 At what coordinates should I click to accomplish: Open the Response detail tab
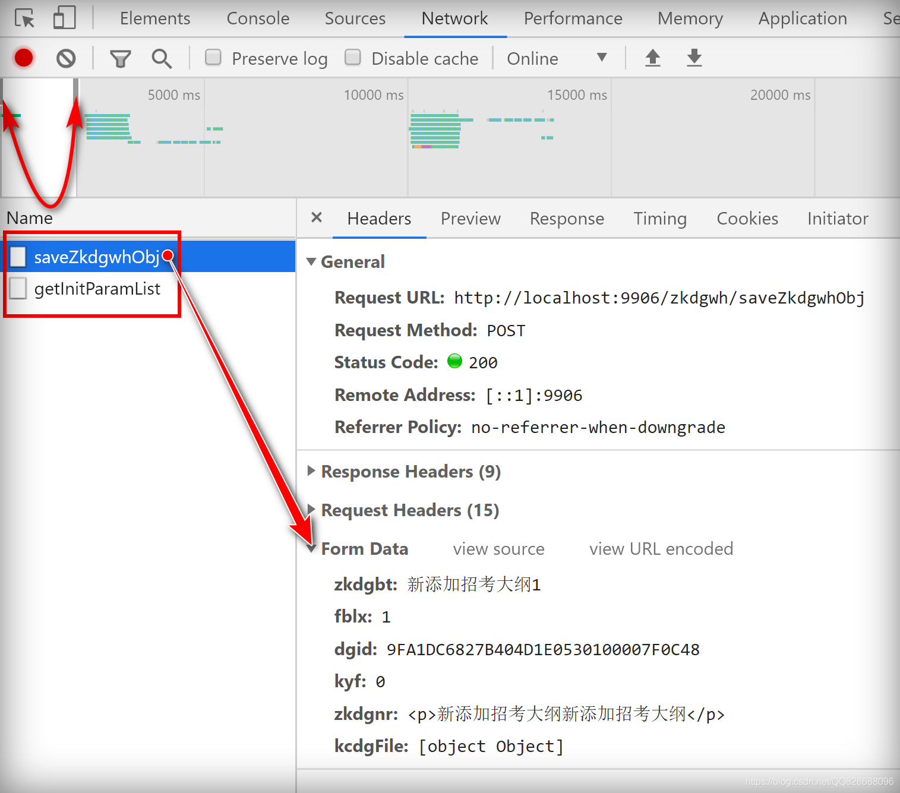coord(567,219)
